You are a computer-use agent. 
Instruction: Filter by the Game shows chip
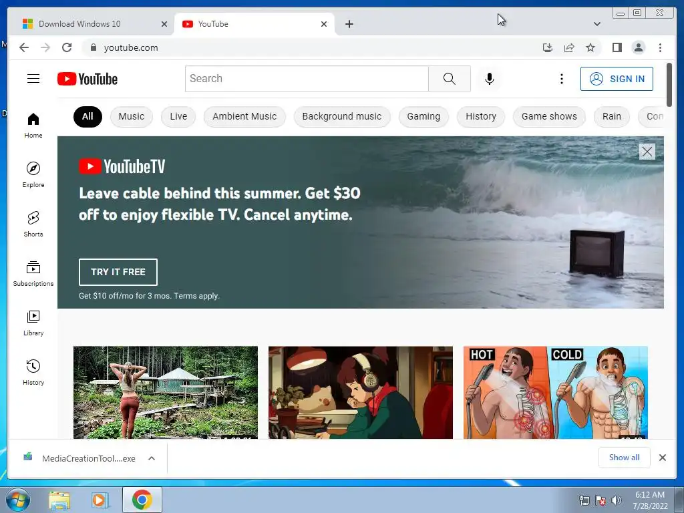pyautogui.click(x=549, y=116)
